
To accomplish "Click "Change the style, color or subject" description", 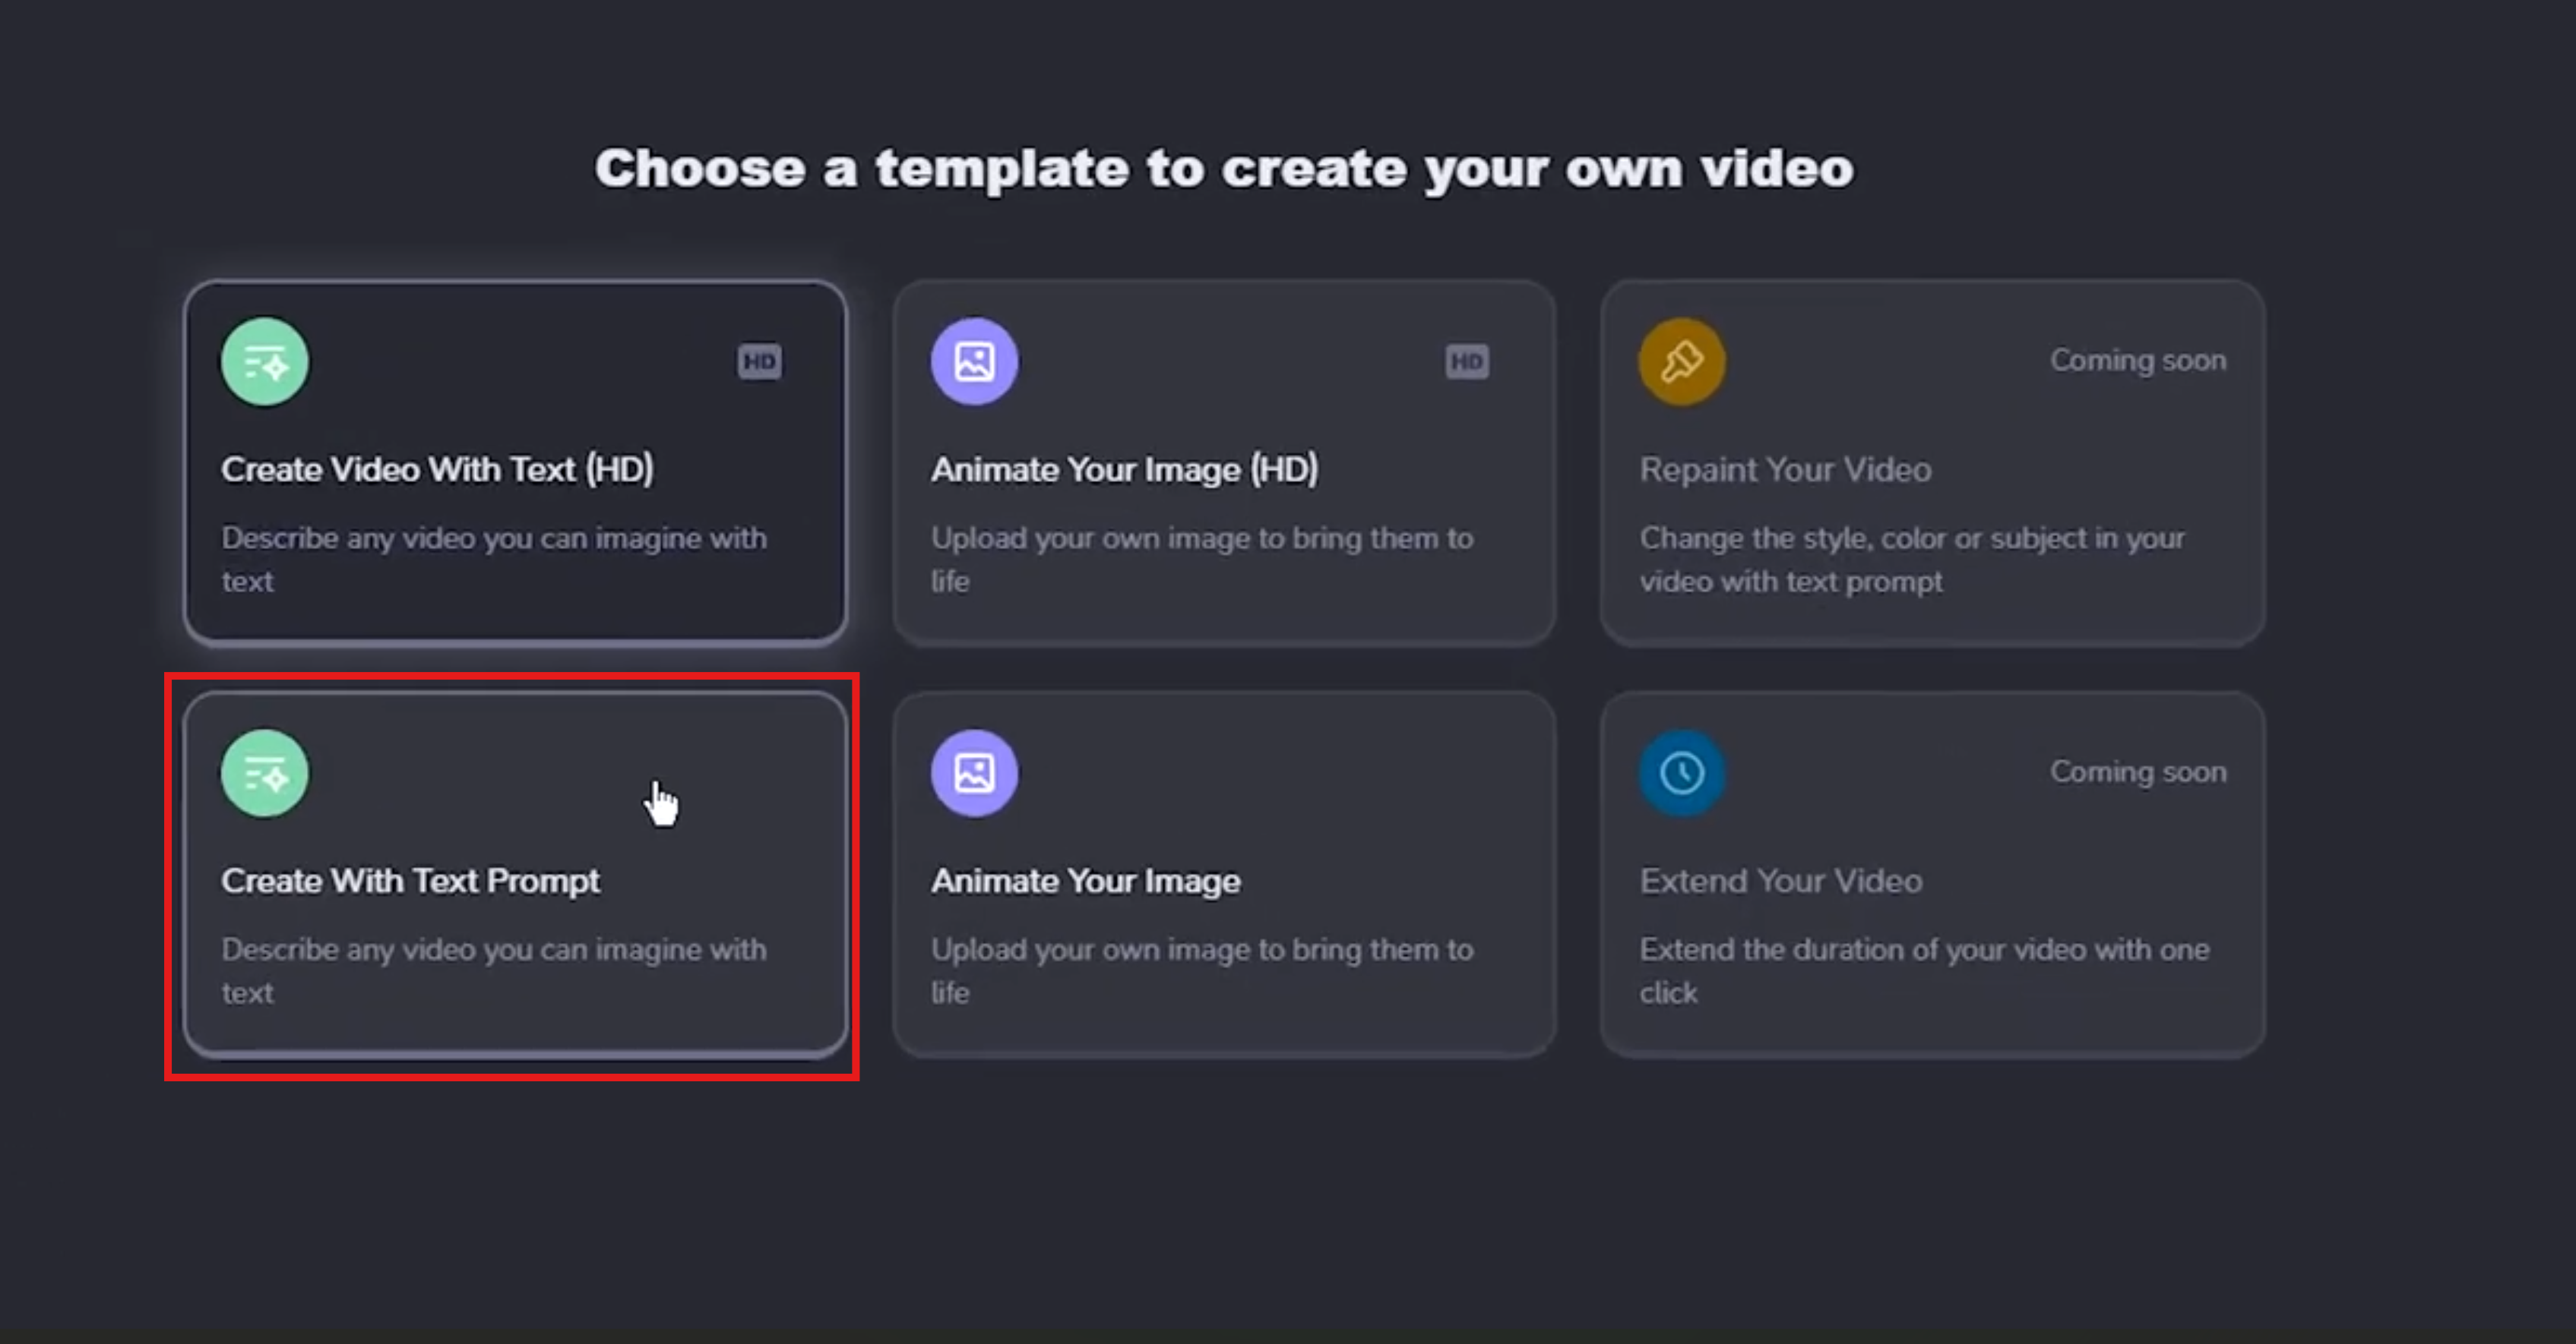I will (x=1911, y=560).
